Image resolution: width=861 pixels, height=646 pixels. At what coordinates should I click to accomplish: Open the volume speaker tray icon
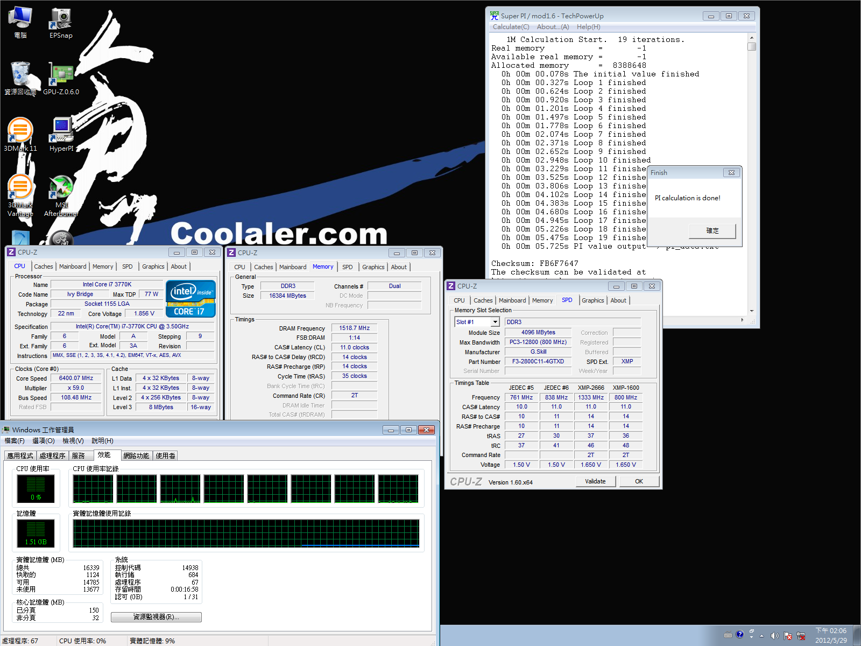coord(774,636)
